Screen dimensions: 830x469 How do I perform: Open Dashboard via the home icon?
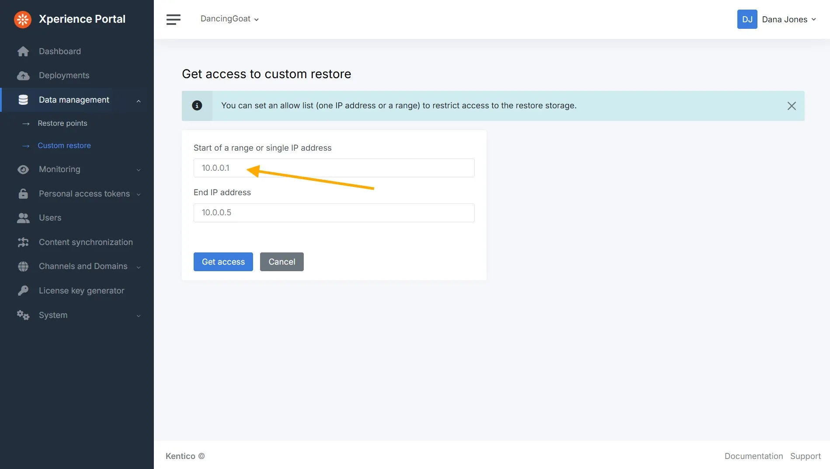click(x=23, y=52)
